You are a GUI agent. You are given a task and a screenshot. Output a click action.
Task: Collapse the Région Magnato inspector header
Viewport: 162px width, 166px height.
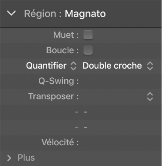click(x=11, y=13)
